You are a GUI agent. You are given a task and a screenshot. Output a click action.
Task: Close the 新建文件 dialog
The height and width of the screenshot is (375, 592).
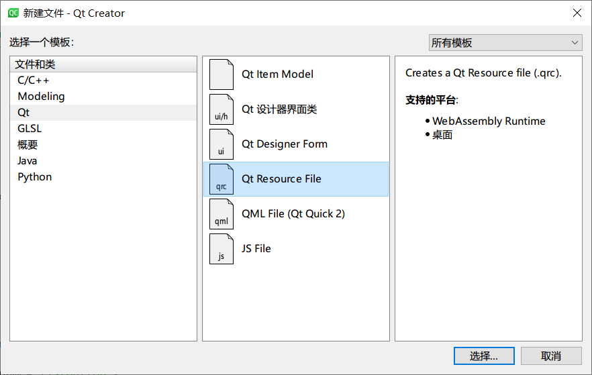click(x=577, y=13)
